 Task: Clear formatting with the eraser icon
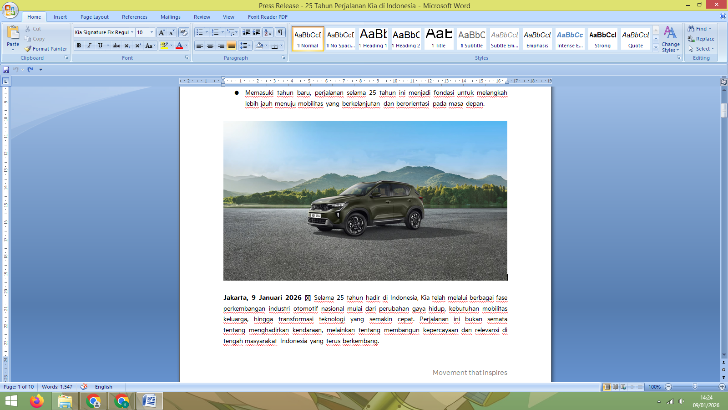[x=184, y=32]
